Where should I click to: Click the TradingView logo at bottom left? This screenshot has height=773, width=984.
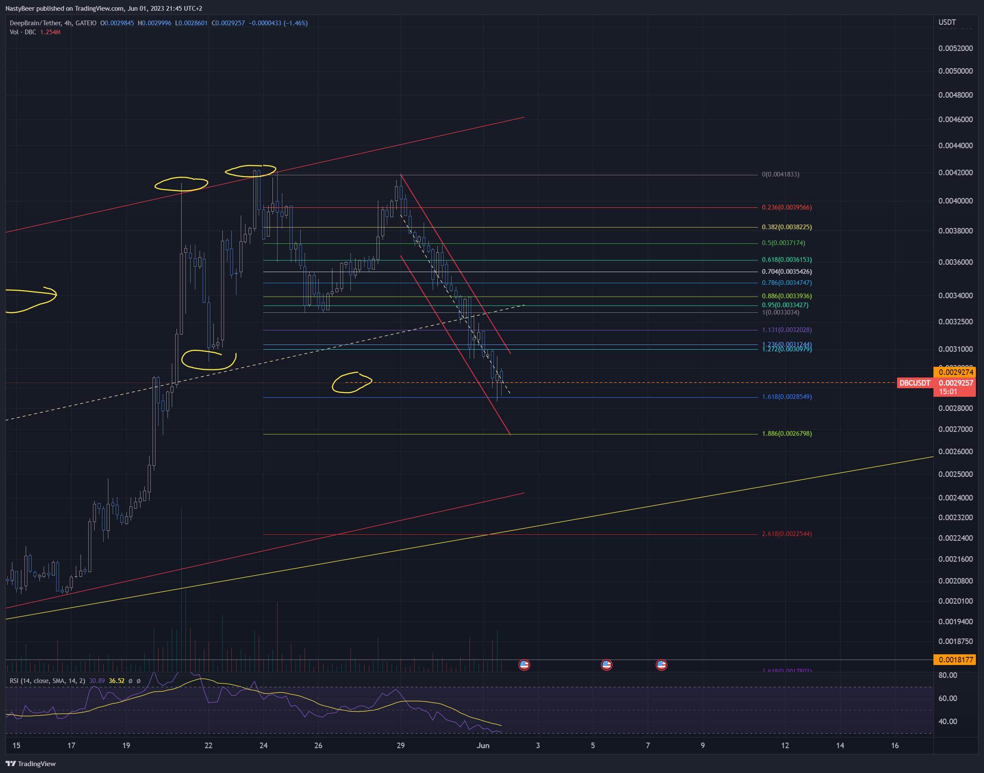30,764
